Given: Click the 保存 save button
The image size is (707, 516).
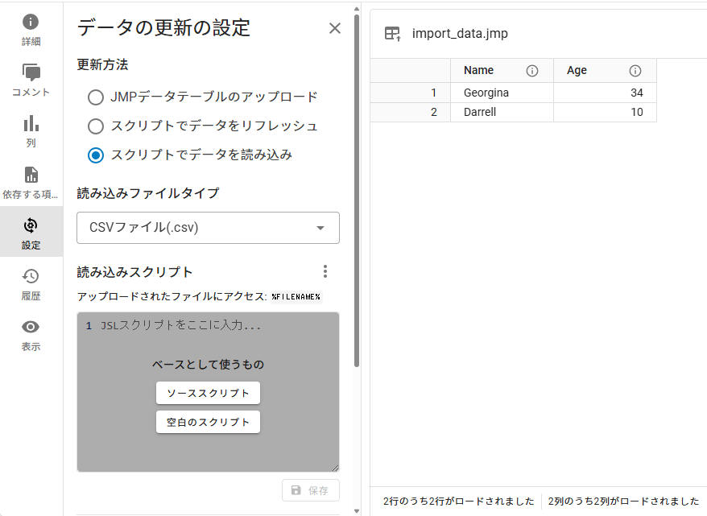Looking at the screenshot, I should (x=310, y=490).
